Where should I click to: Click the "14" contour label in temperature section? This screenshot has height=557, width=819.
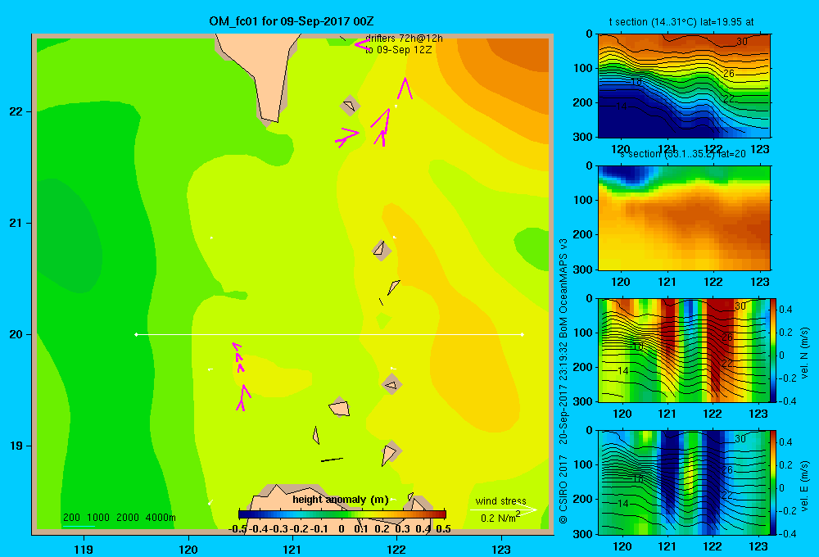pyautogui.click(x=621, y=106)
